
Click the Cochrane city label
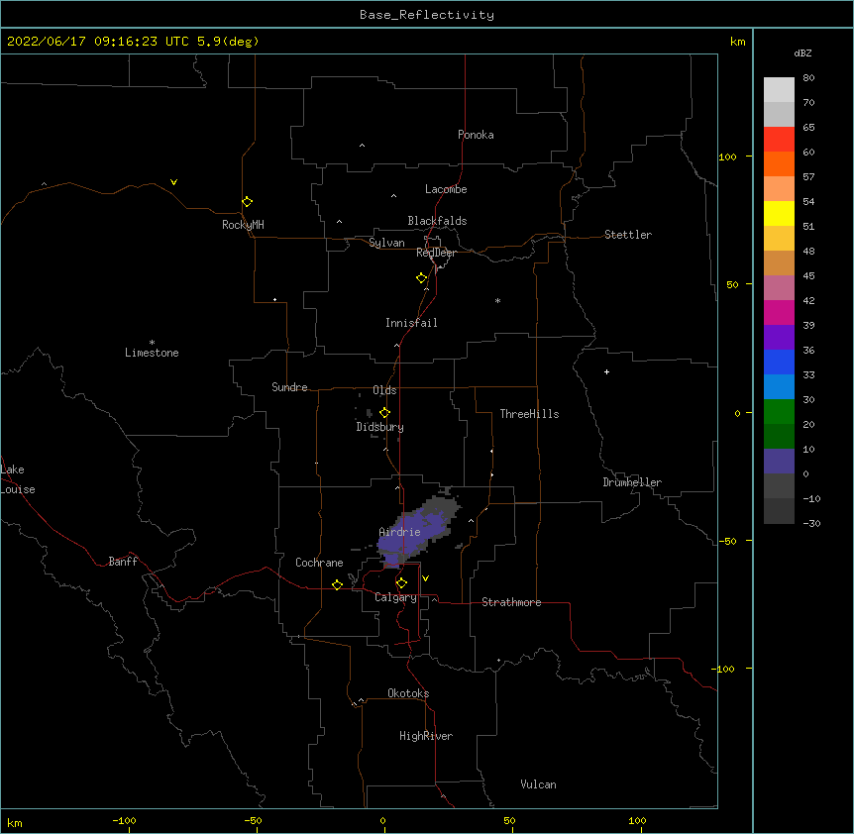[319, 563]
